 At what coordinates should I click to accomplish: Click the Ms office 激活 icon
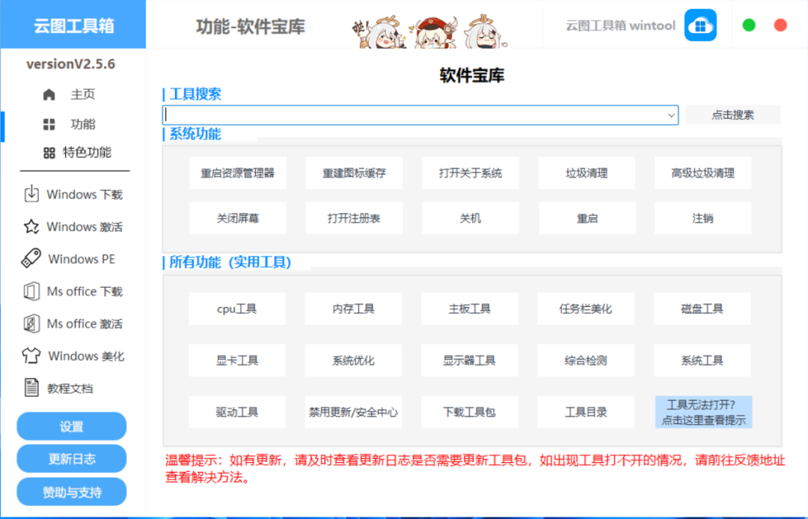31,324
